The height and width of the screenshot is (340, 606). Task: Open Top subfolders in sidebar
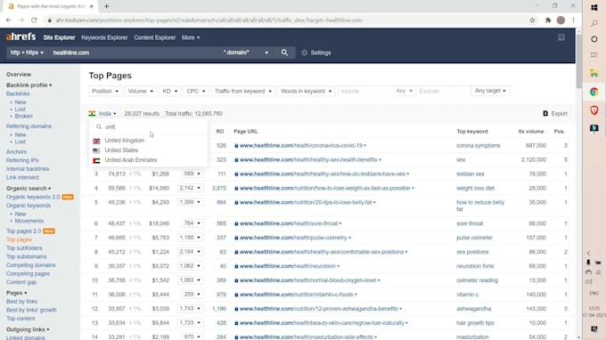[24, 248]
